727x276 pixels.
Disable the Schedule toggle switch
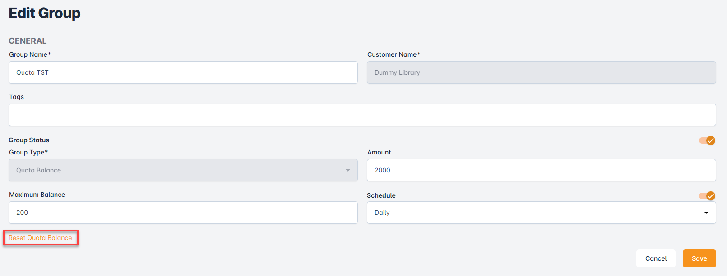click(x=707, y=196)
